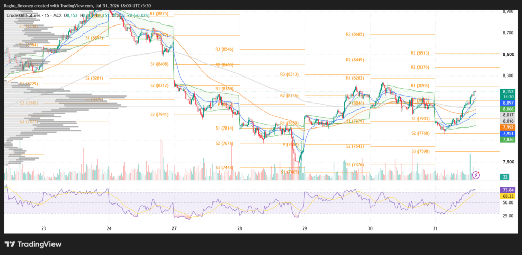Click the RSI 25.00 axis label
This screenshot has width=522, height=255.
click(508, 216)
